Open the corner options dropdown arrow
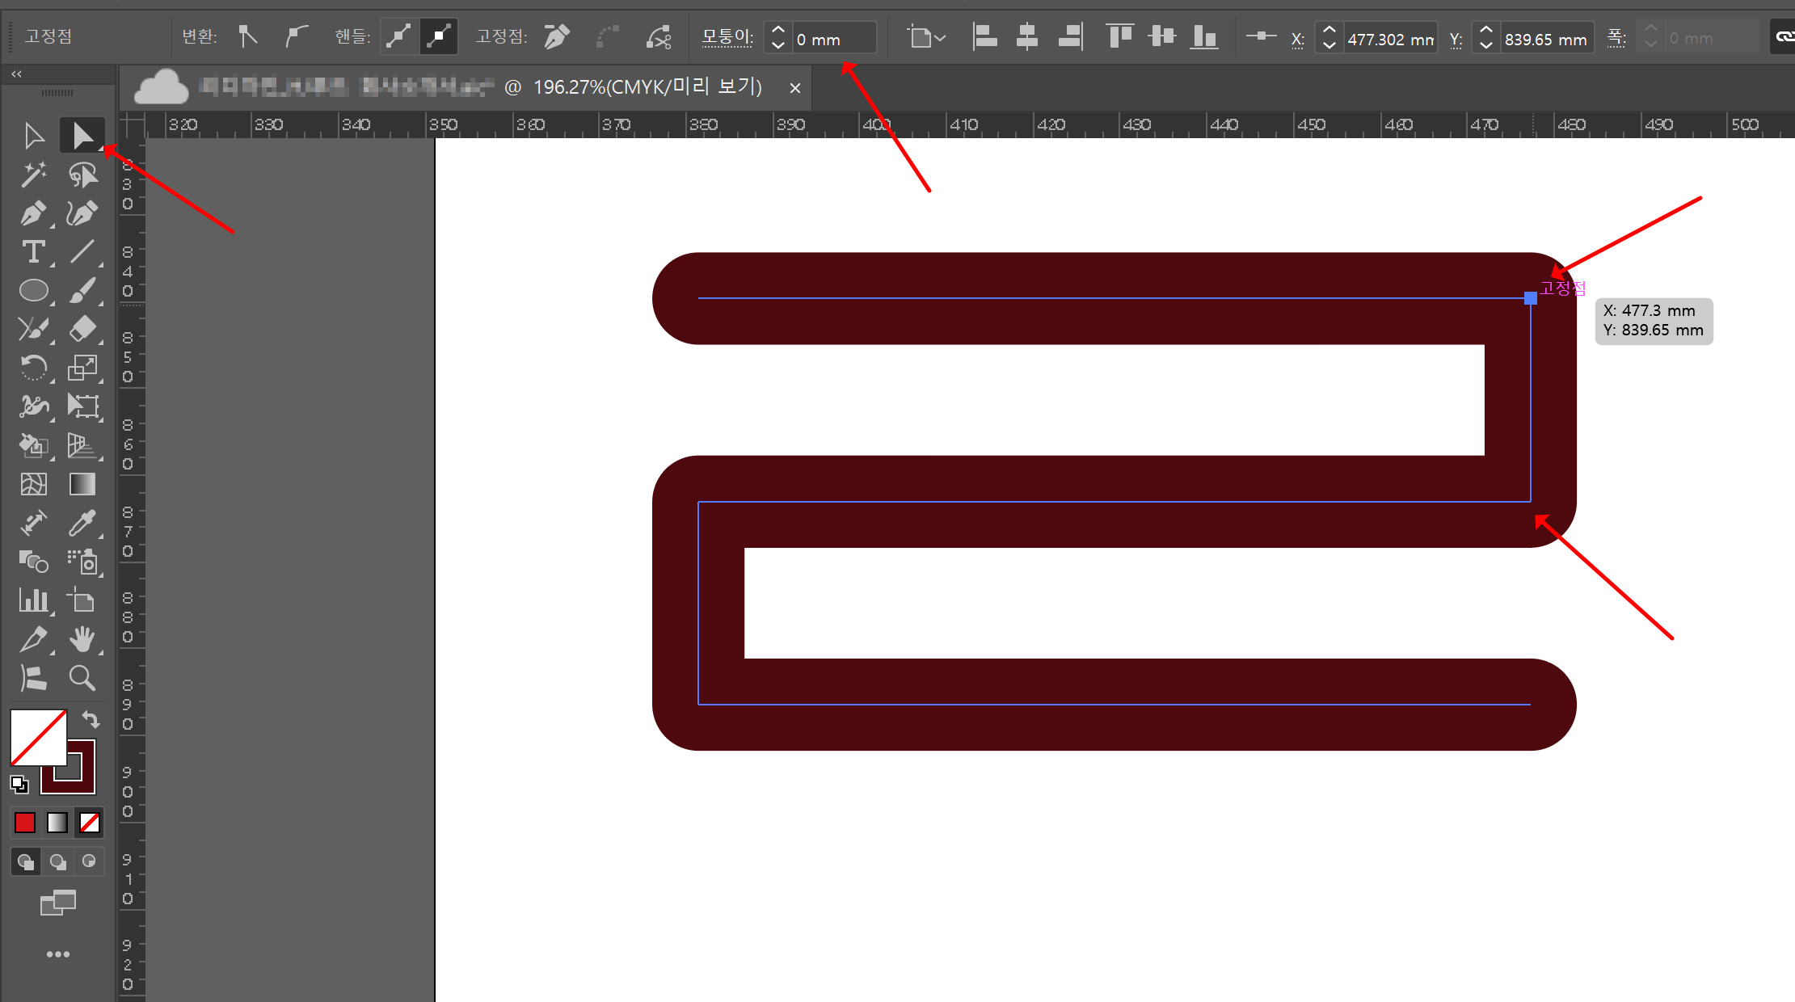Screen dimensions: 1795x1002 [940, 37]
